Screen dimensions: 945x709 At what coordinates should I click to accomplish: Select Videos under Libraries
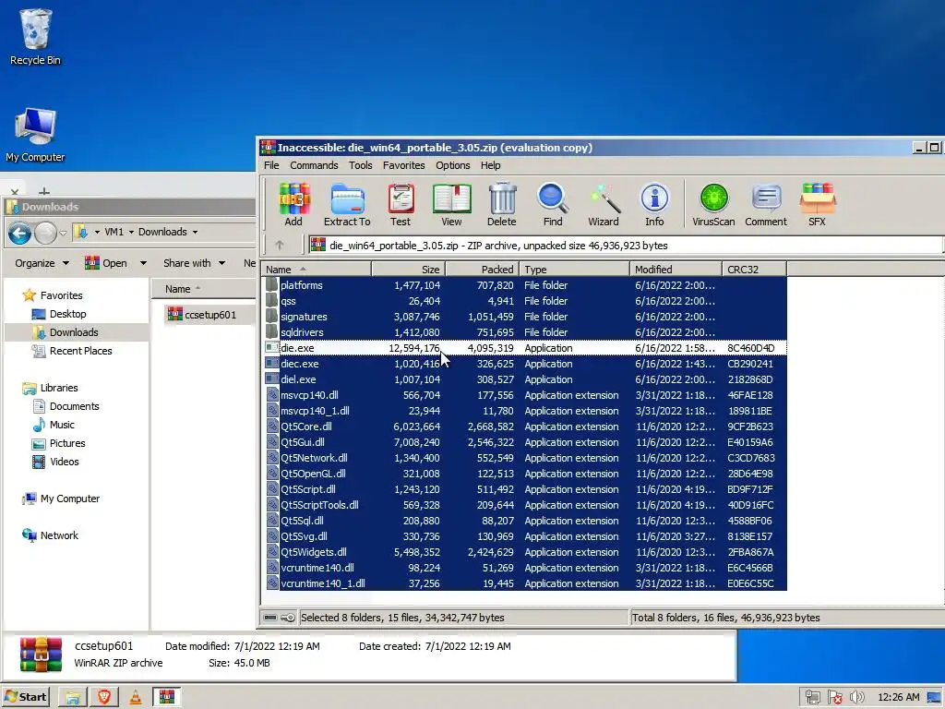point(64,462)
